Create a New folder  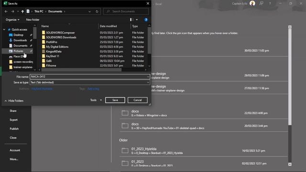click(x=33, y=20)
